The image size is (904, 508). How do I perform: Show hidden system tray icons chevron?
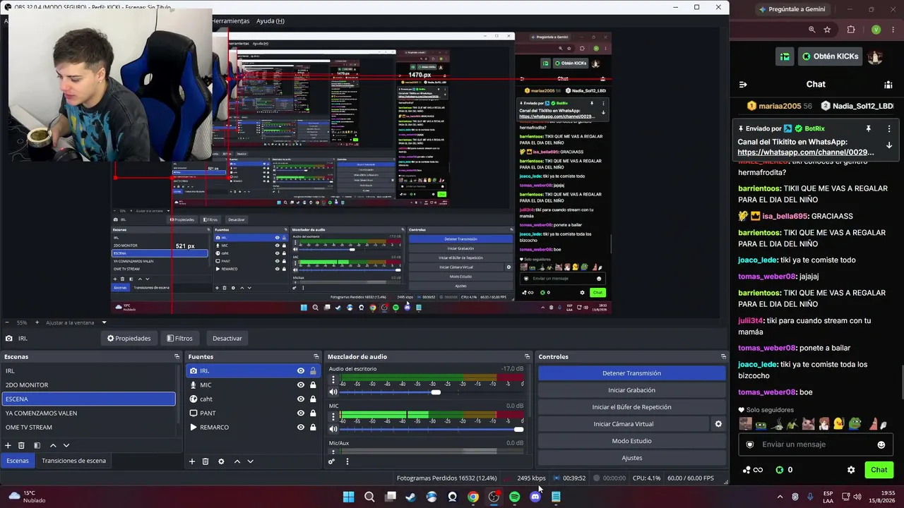click(780, 497)
